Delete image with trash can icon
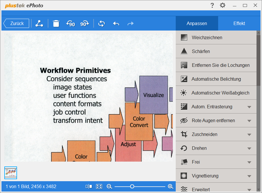262x193 pixels. [56, 24]
